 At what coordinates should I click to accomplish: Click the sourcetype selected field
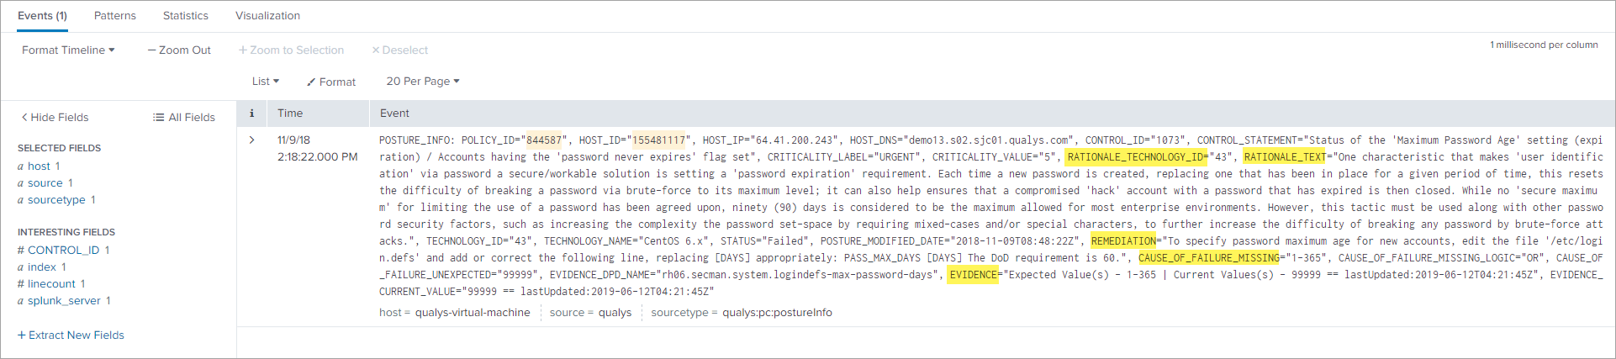click(56, 200)
